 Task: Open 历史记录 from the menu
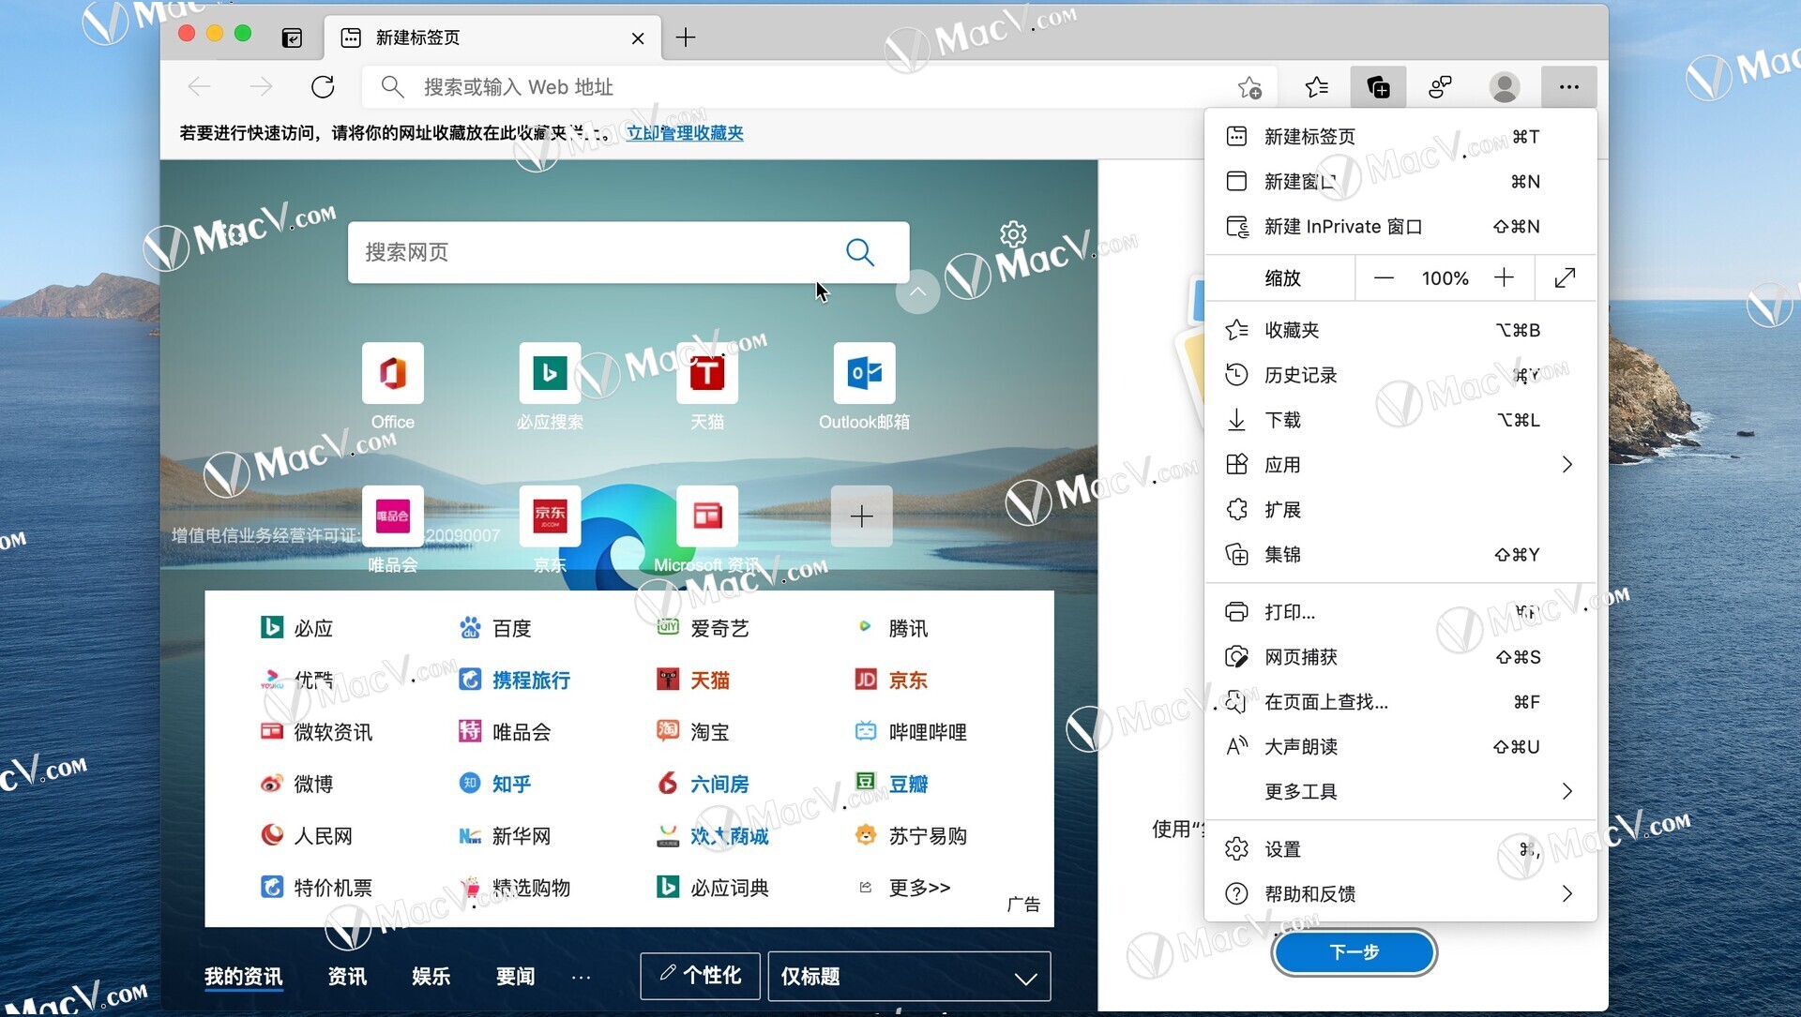(x=1400, y=375)
